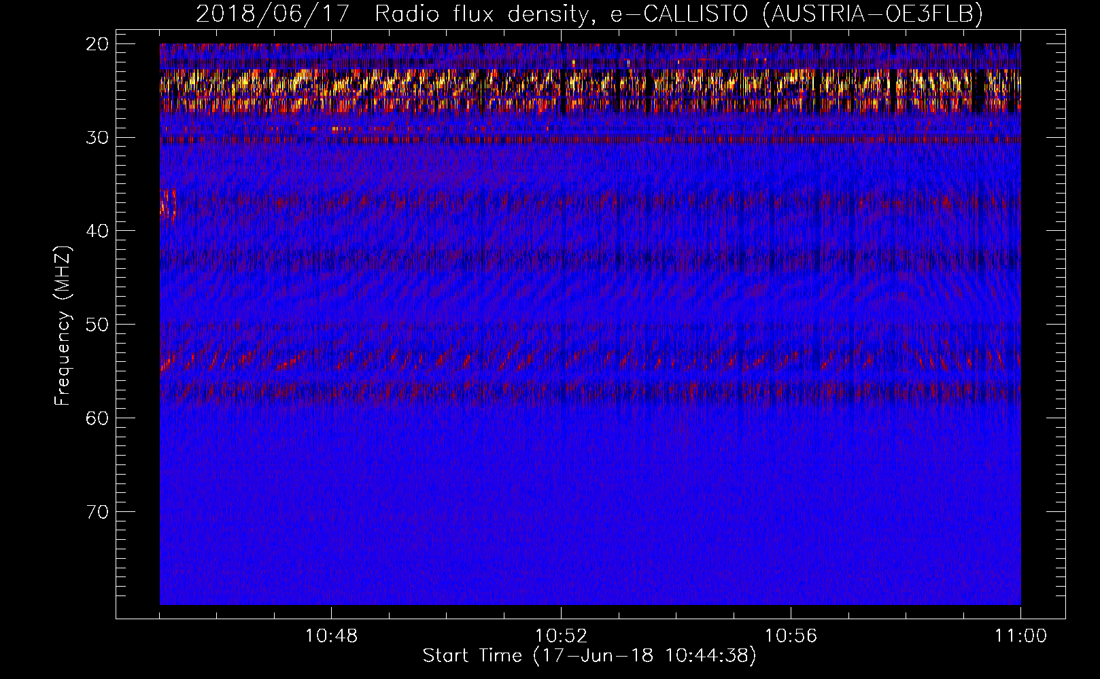Click the 40 MHz frequency tick label
This screenshot has height=679, width=1100.
97,231
